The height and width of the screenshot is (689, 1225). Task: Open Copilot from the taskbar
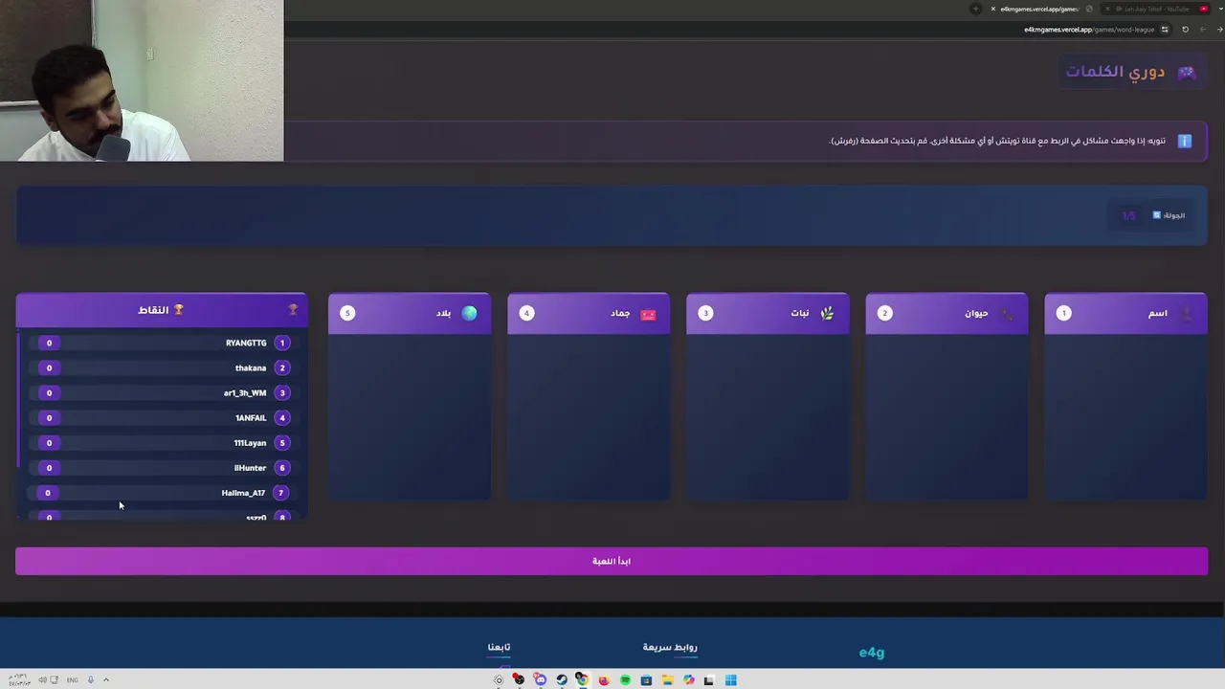pyautogui.click(x=688, y=680)
